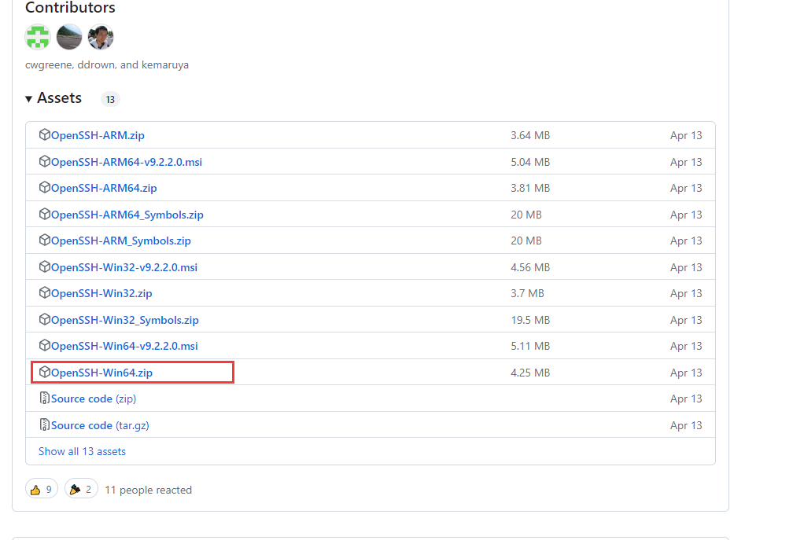Click the 'cwgreene, ddrown, and kemaruya' names text

(107, 65)
